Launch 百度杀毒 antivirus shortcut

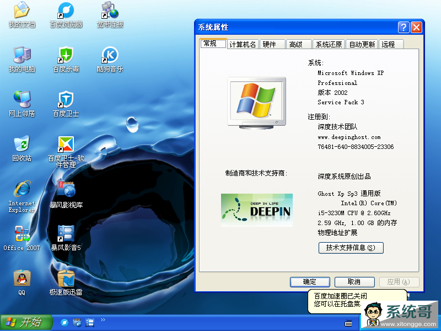click(66, 59)
